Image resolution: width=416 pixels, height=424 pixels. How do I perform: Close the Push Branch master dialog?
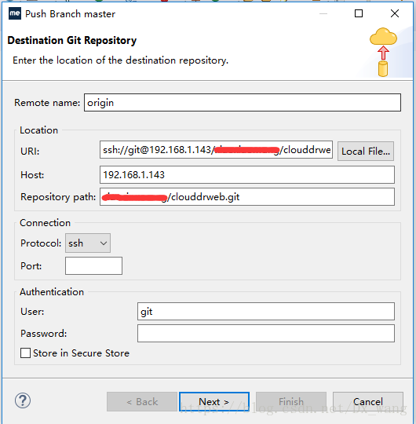tap(395, 13)
